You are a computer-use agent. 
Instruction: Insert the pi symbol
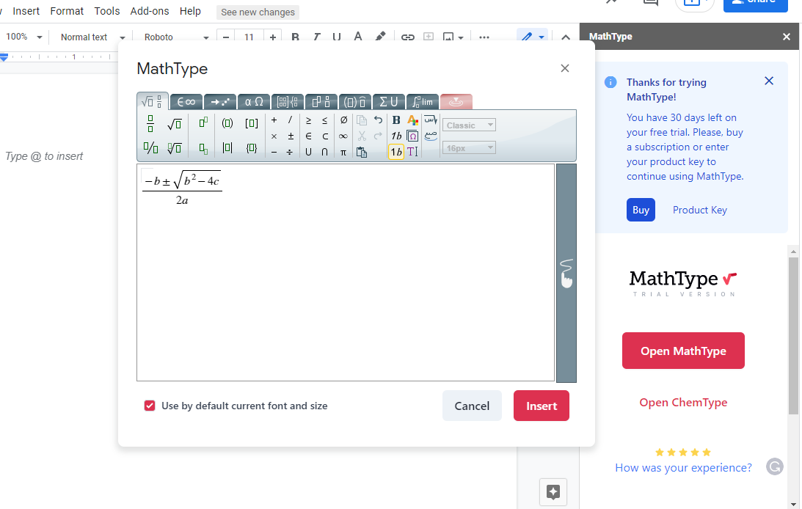343,152
